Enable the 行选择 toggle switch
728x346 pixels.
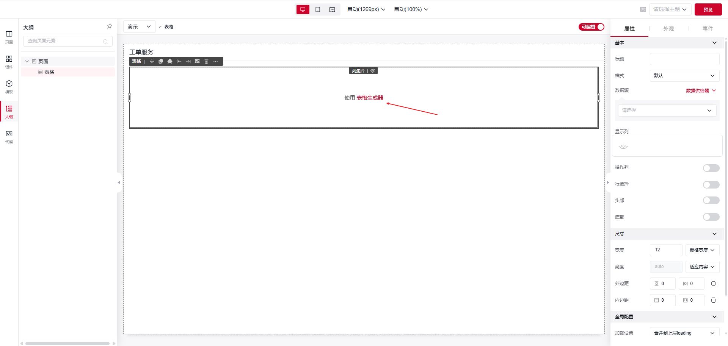coord(711,184)
